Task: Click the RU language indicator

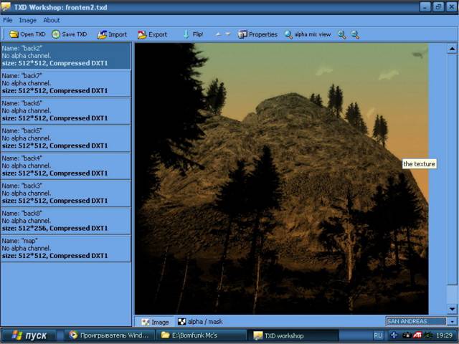Action: point(378,335)
